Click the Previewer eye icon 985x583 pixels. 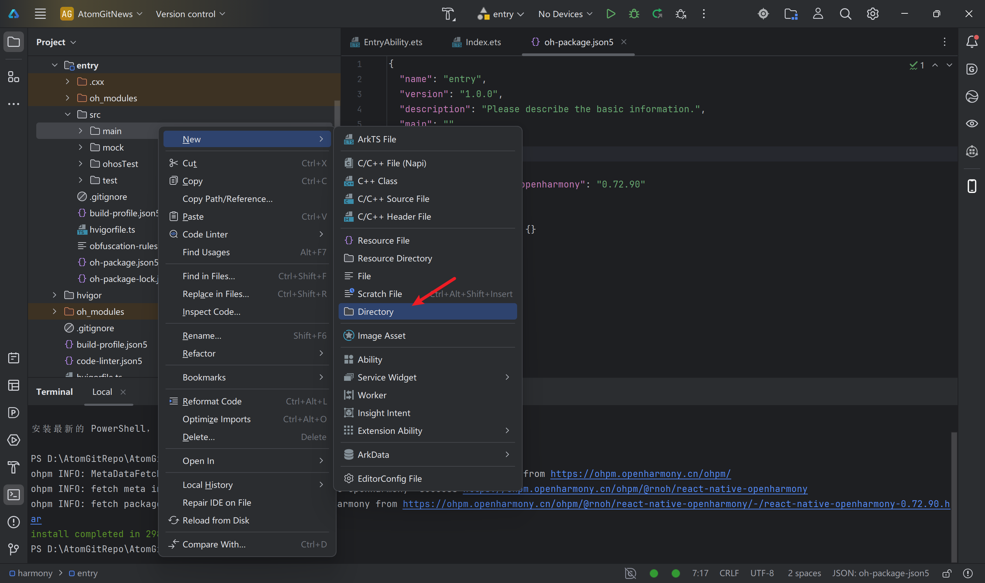[972, 124]
